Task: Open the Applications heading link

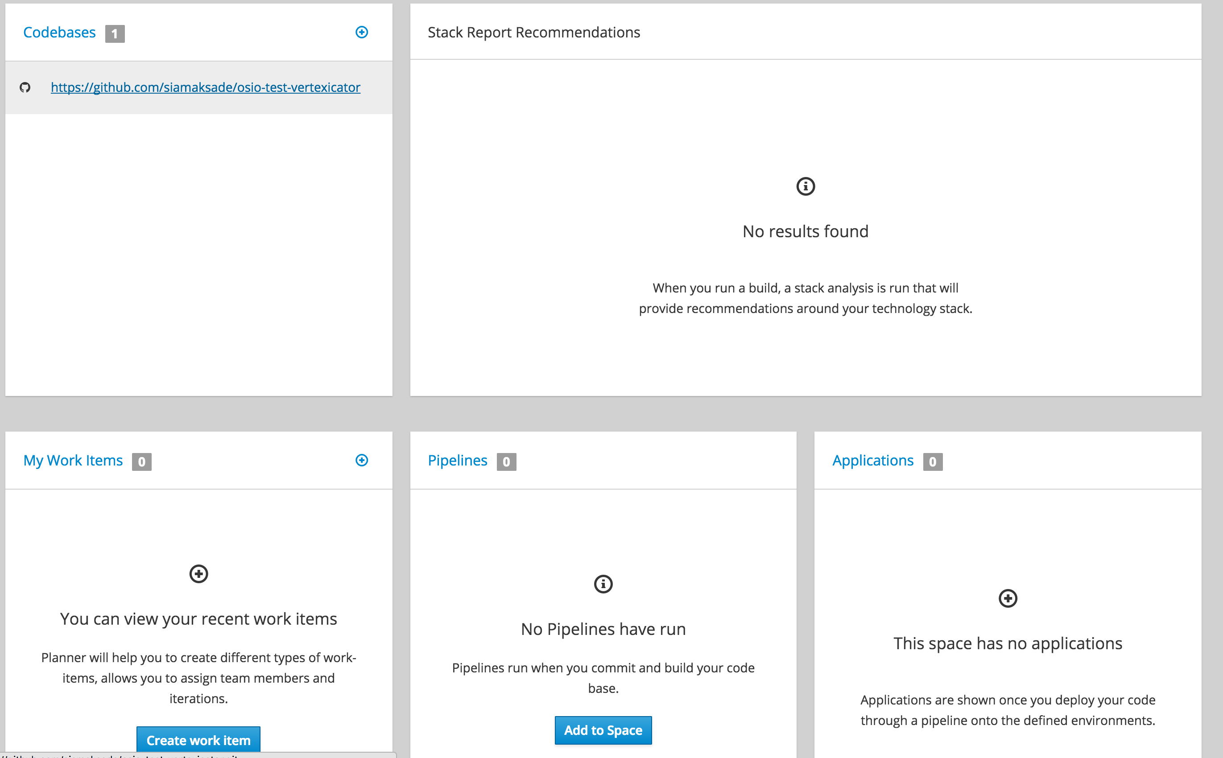Action: click(873, 461)
